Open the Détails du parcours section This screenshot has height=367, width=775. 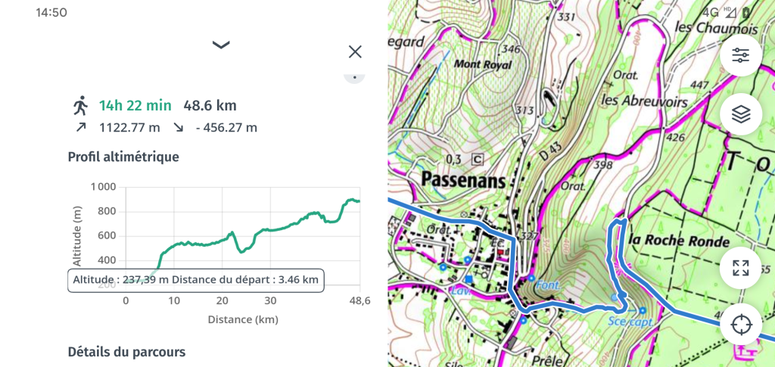coord(126,352)
